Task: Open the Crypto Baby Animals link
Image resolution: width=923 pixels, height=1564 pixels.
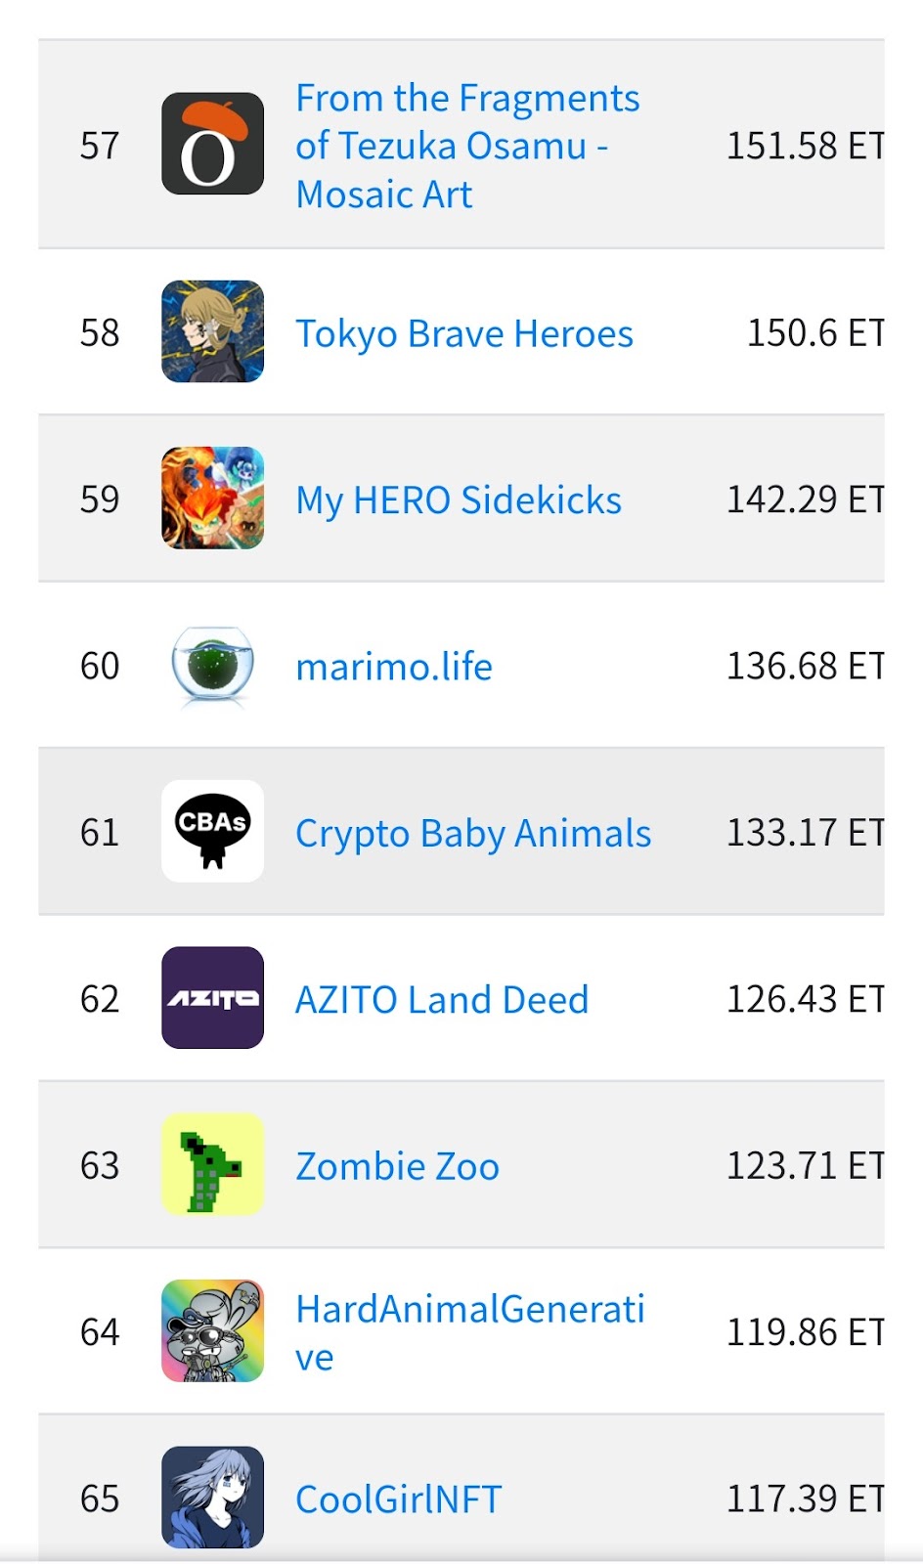Action: click(x=473, y=834)
